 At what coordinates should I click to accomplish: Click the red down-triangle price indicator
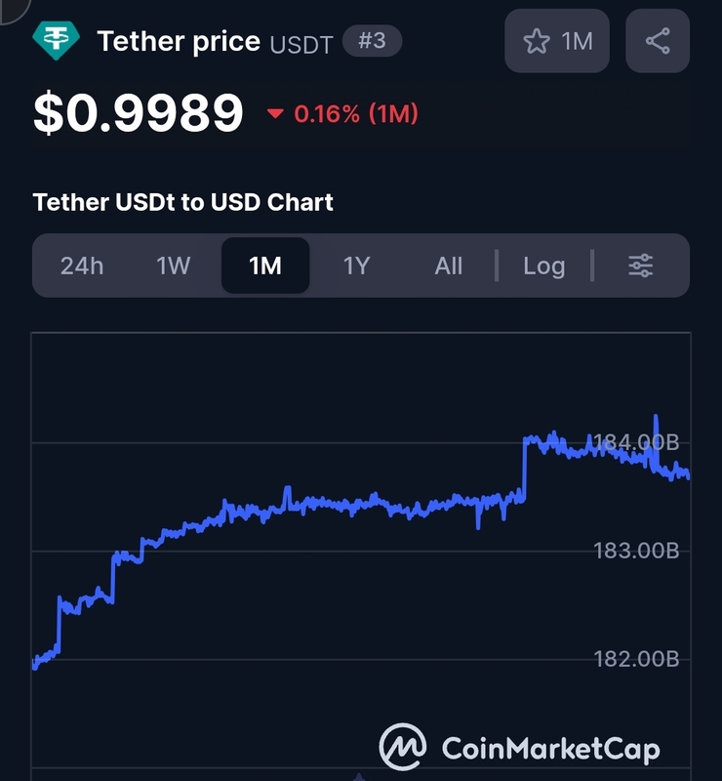coord(275,114)
